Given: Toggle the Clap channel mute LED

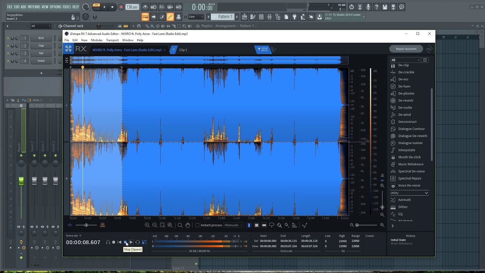Looking at the screenshot, I should click(8, 45).
